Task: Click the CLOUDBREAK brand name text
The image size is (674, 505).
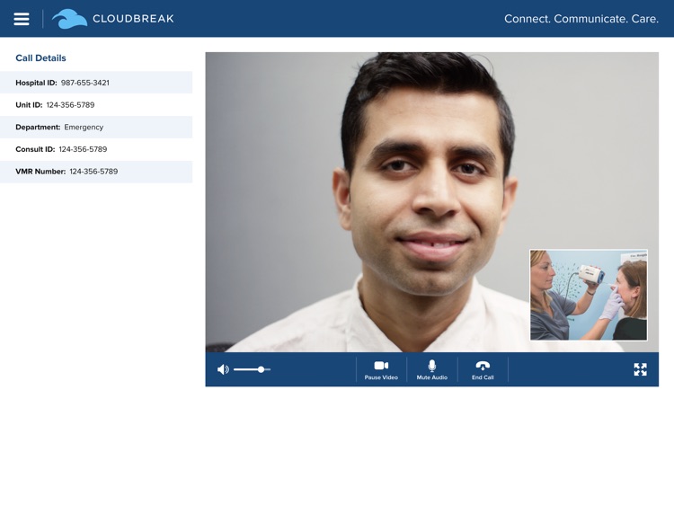Action: 133,19
